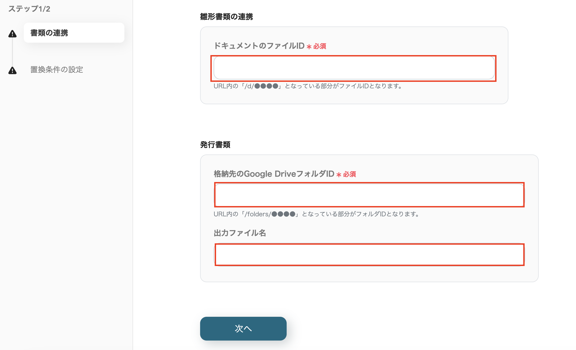Click the 出力ファイル名 field label
Image resolution: width=576 pixels, height=350 pixels.
(240, 233)
